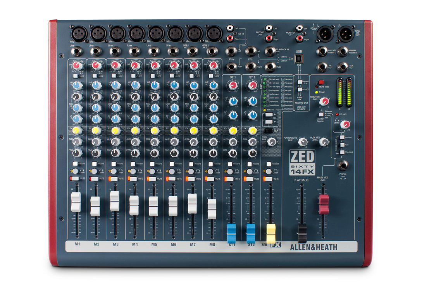Grab the yellow FX fader
Screen dimensions: 422x295
point(271,233)
